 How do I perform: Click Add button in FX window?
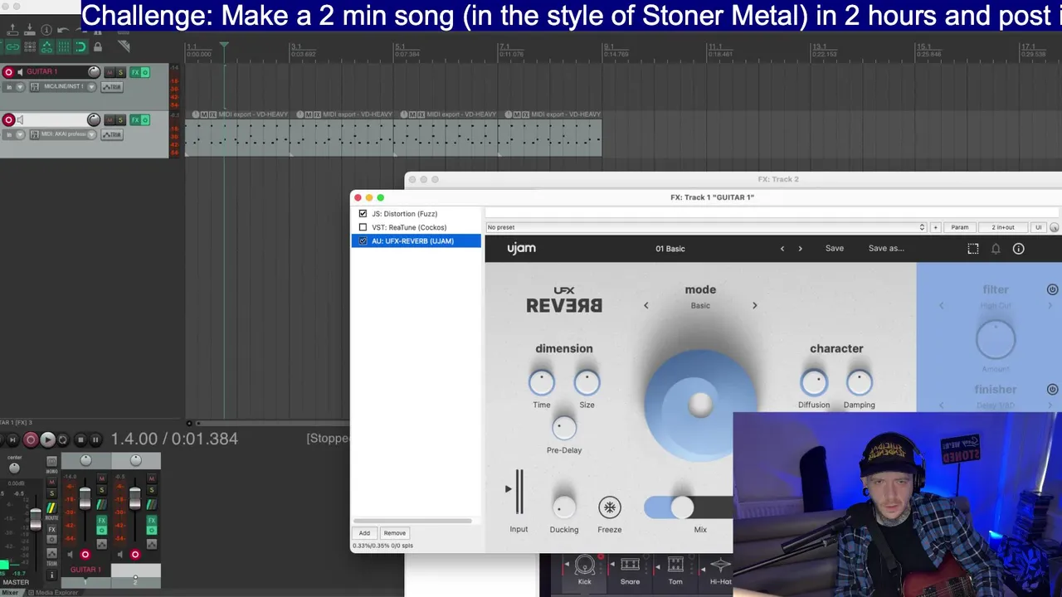point(364,533)
